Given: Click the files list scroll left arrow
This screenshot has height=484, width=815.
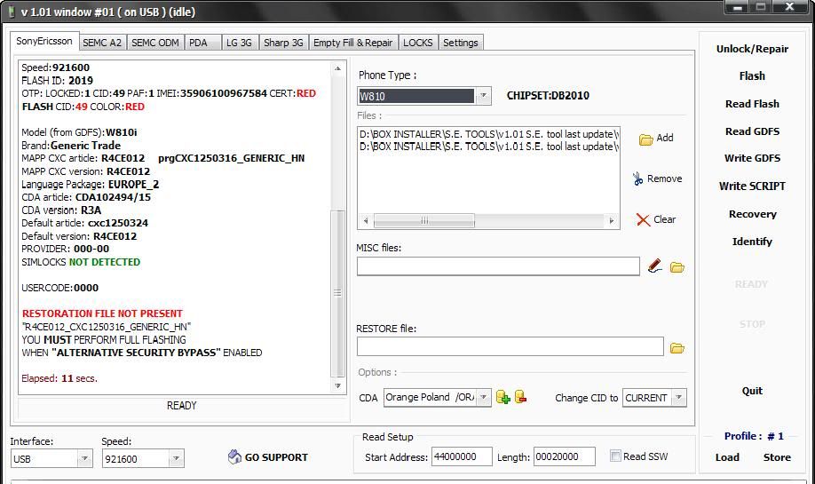Looking at the screenshot, I should [366, 220].
